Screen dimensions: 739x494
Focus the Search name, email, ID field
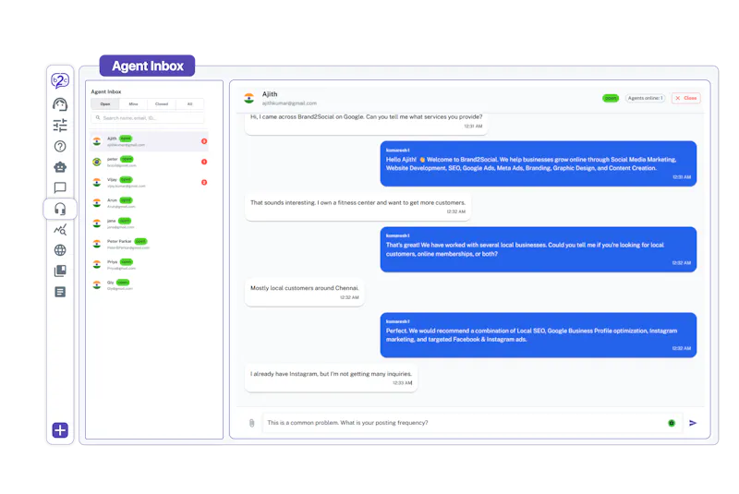148,118
